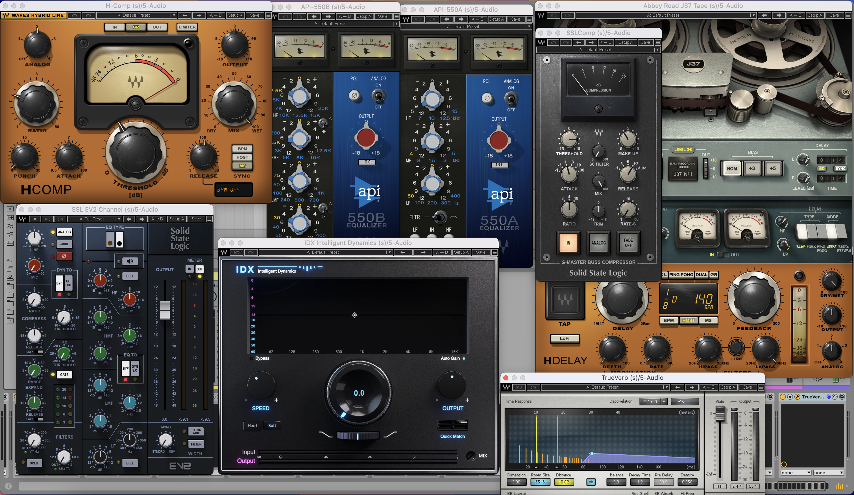
Task: Click the Waves logo in SSLComp toolbar
Action: pyautogui.click(x=541, y=42)
